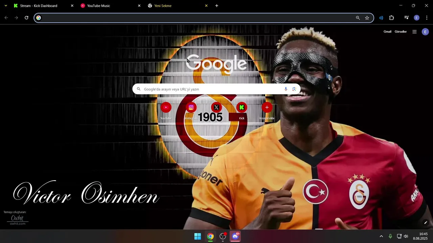Image resolution: width=433 pixels, height=243 pixels.
Task: Open the Chrome three-dot menu
Action: (x=427, y=18)
